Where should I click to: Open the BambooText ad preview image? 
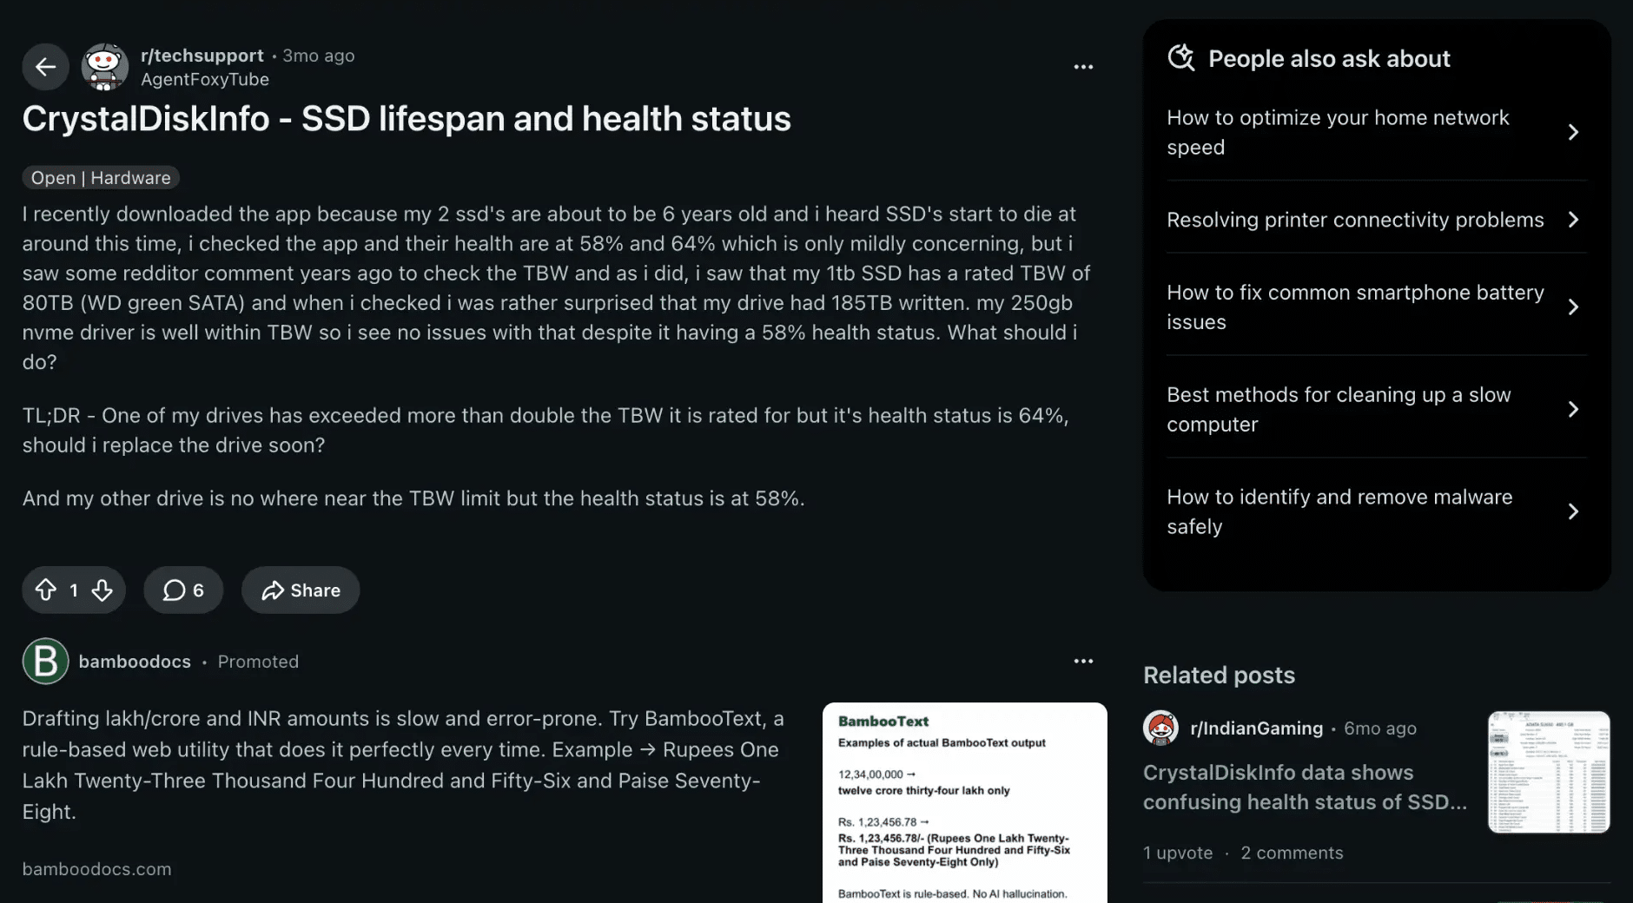pos(965,802)
